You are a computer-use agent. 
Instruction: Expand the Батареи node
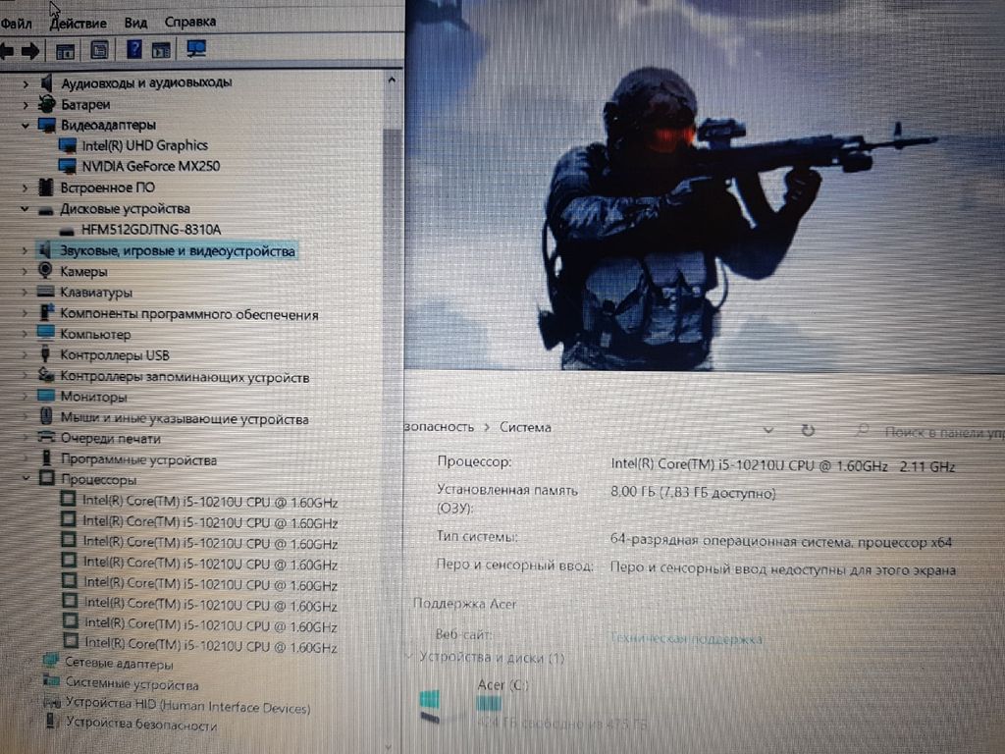click(x=26, y=104)
